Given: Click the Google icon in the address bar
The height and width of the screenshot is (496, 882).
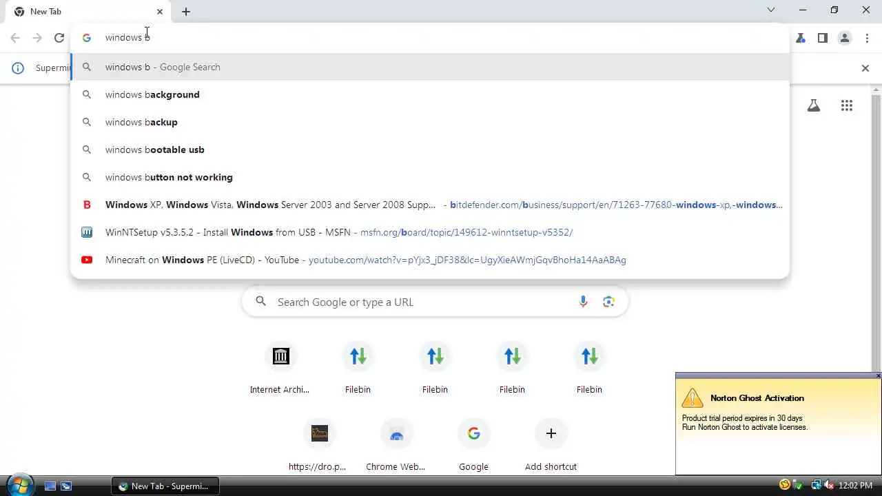Looking at the screenshot, I should point(87,38).
